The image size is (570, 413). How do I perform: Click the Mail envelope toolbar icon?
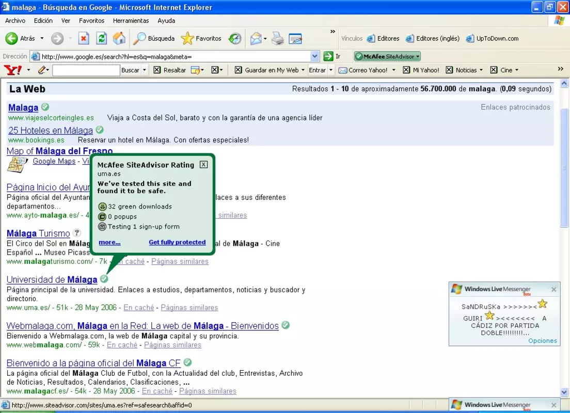click(x=256, y=38)
